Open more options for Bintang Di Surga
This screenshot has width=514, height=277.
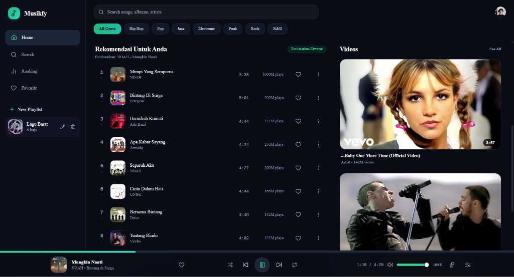point(318,98)
